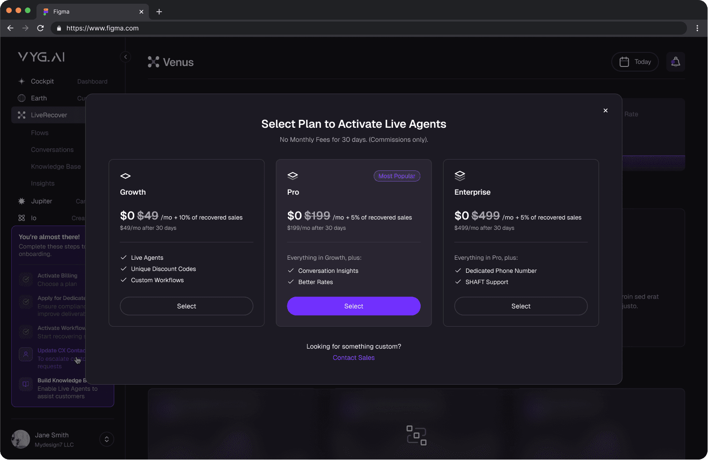Expand the Jane Smith account switcher
The image size is (708, 460).
[106, 439]
